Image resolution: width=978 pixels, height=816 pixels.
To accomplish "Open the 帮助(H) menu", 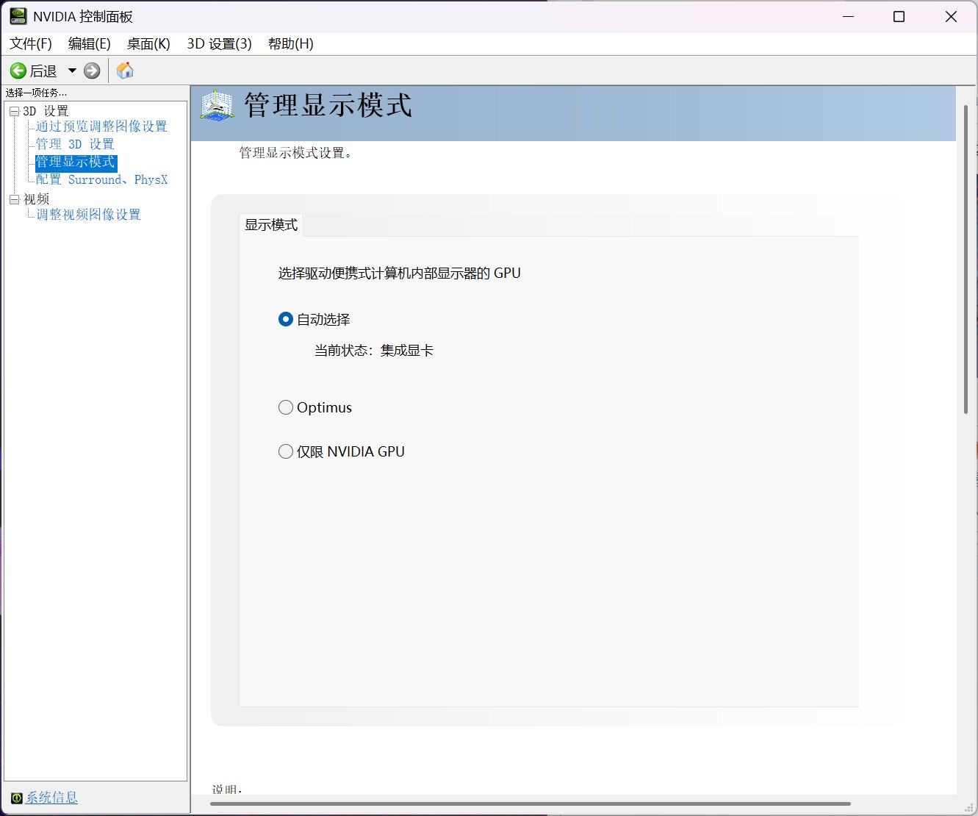I will pos(291,44).
